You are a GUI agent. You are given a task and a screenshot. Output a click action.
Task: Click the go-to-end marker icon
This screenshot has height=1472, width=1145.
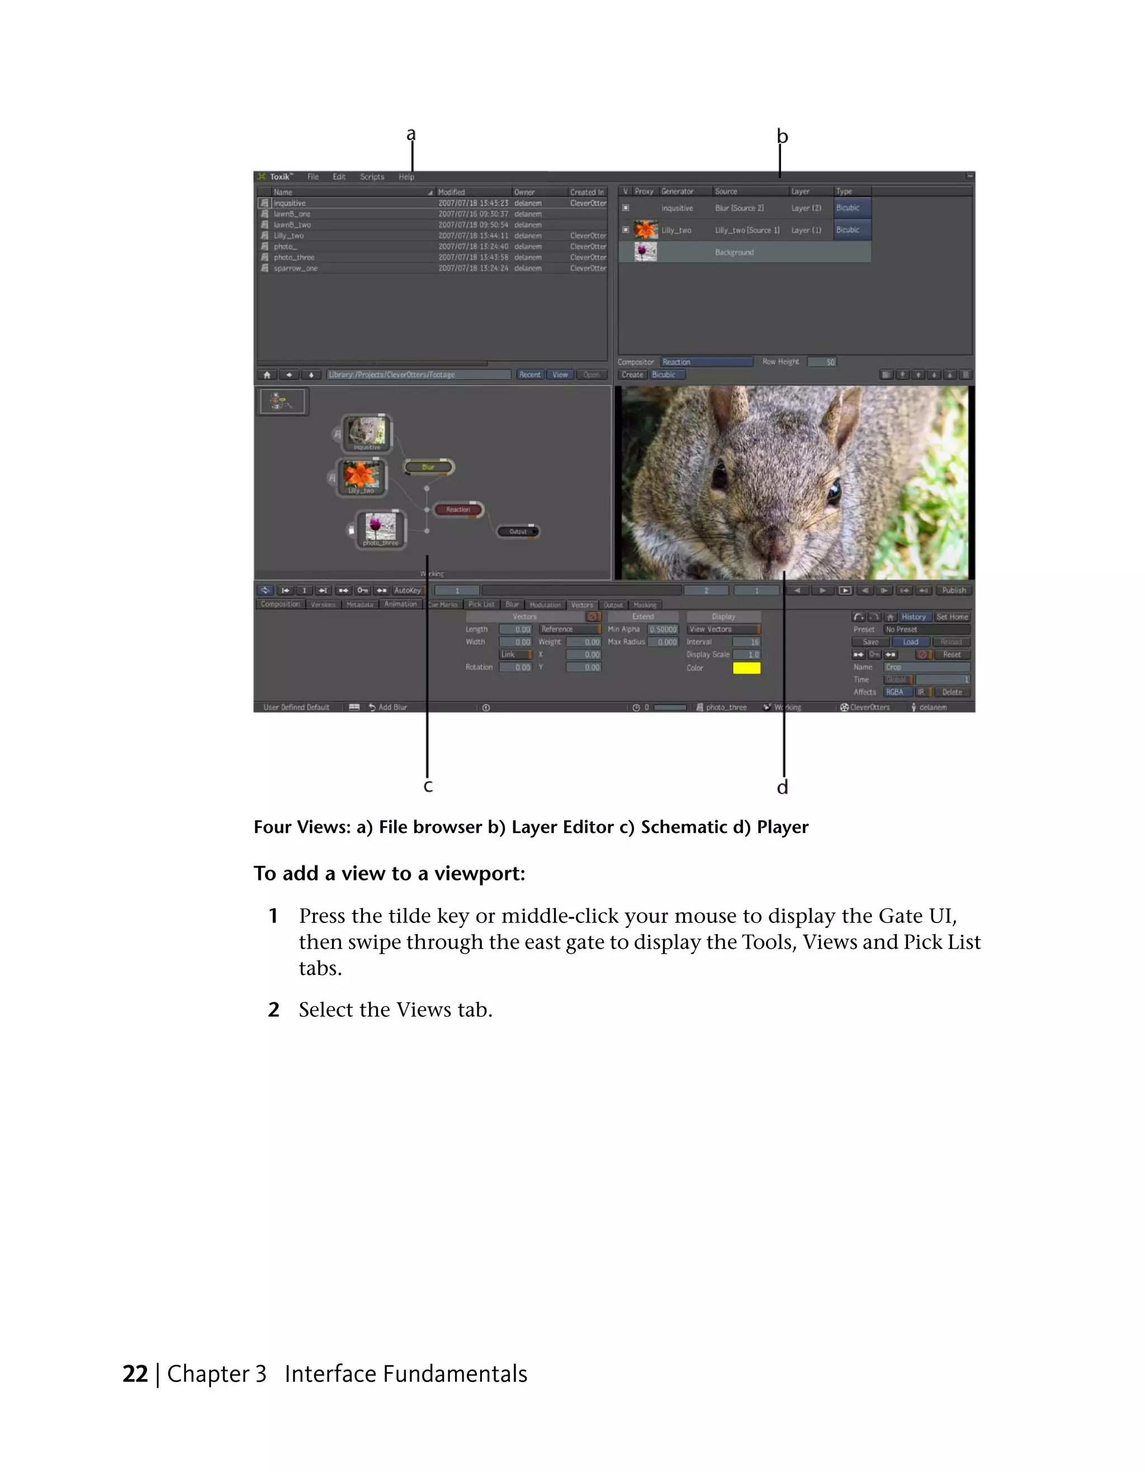pyautogui.click(x=323, y=590)
